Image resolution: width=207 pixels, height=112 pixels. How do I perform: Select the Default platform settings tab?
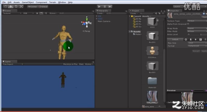click(175, 39)
